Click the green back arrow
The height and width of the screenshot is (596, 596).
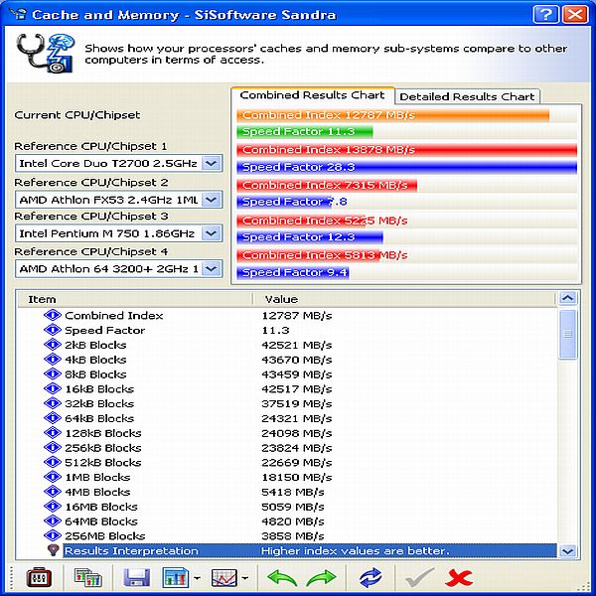click(x=282, y=578)
